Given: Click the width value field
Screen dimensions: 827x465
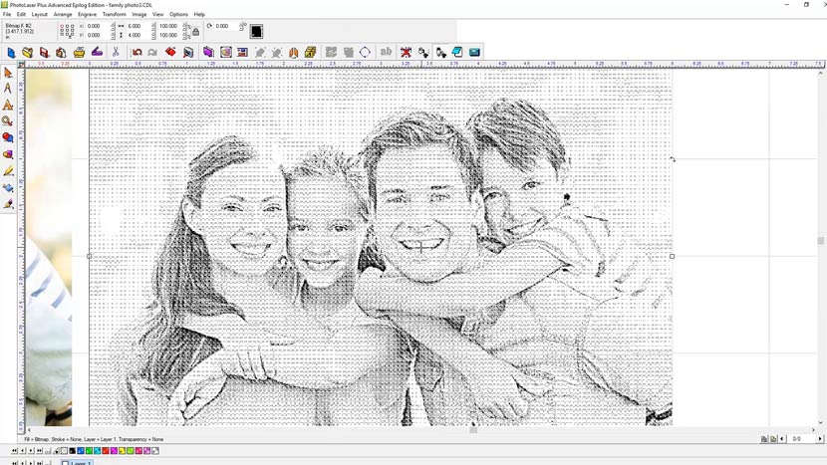Looking at the screenshot, I should (x=135, y=26).
